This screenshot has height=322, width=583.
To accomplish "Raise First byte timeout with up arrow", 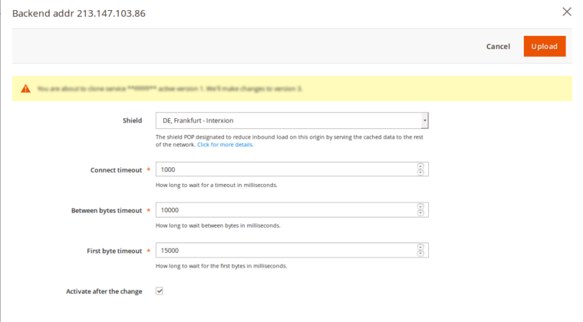I will (x=420, y=248).
